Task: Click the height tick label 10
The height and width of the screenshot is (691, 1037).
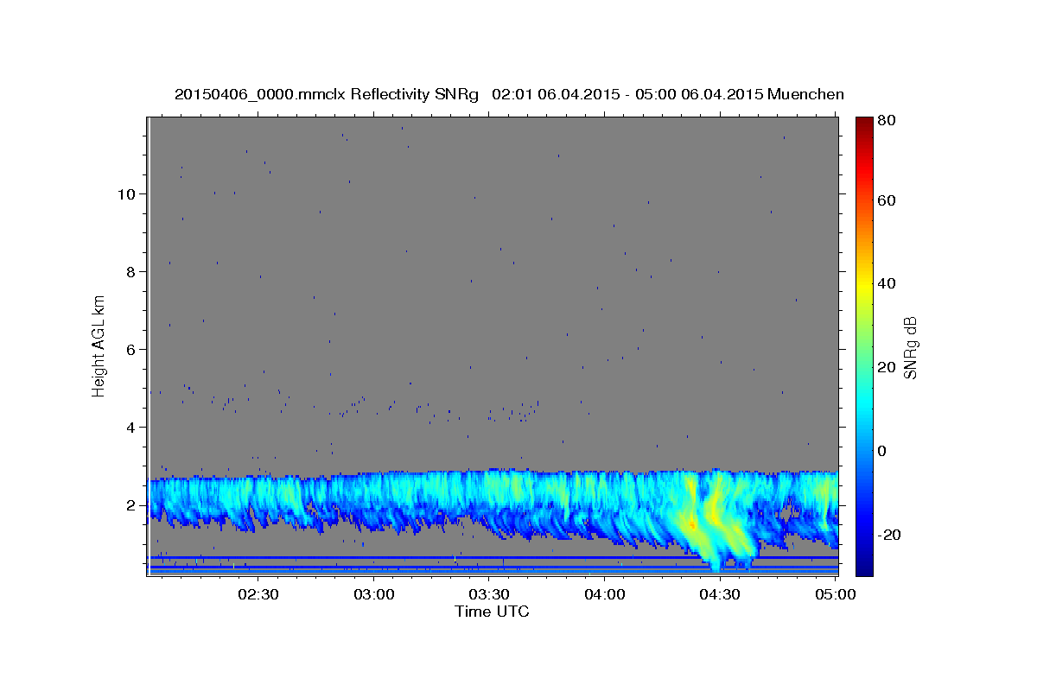Action: tap(126, 193)
